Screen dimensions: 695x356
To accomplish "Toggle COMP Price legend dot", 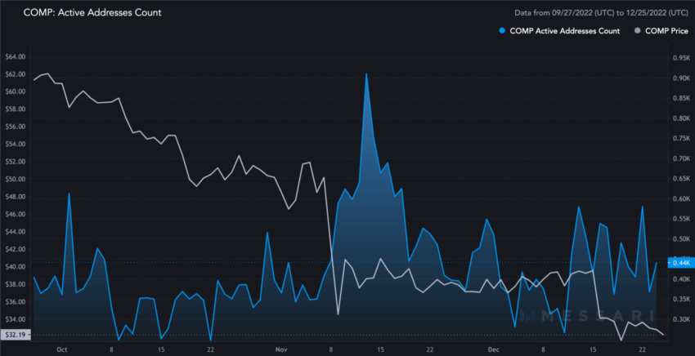I will pos(638,31).
